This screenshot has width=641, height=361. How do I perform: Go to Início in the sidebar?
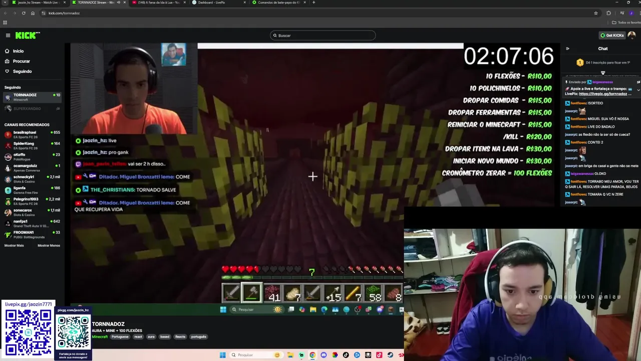coord(18,51)
